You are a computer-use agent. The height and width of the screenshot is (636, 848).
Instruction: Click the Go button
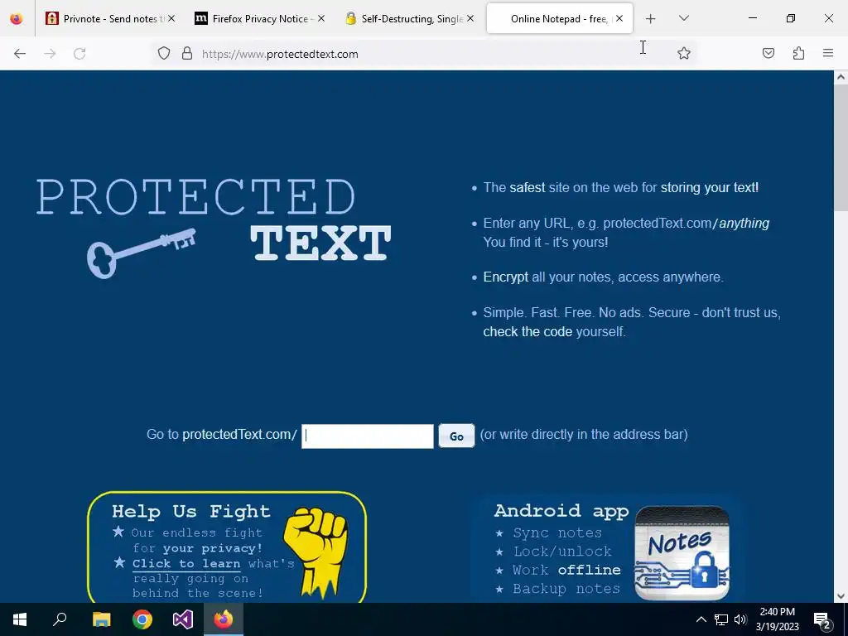(x=456, y=436)
